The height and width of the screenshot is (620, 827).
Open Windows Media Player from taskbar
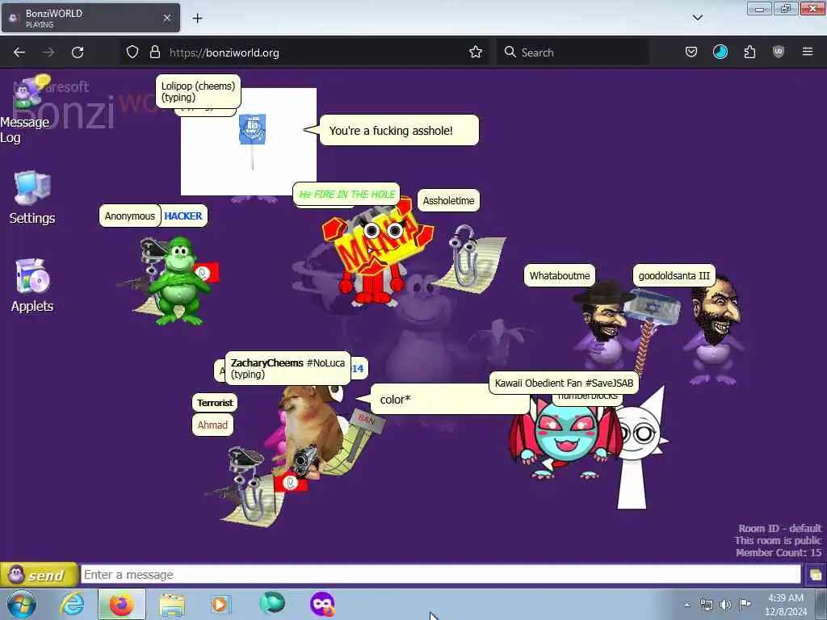[x=220, y=604]
